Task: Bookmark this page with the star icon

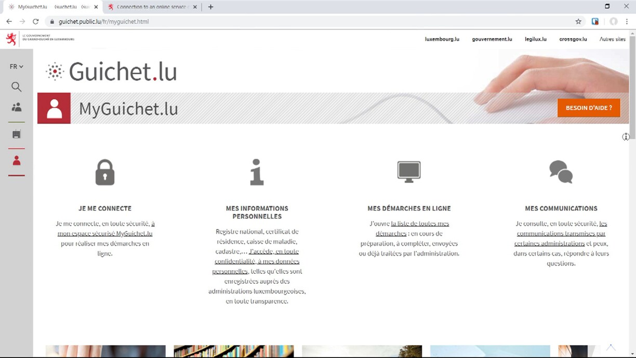Action: pyautogui.click(x=578, y=21)
